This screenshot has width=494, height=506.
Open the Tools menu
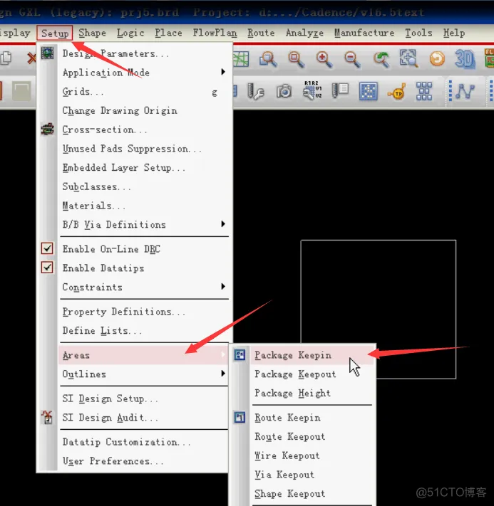coord(418,33)
